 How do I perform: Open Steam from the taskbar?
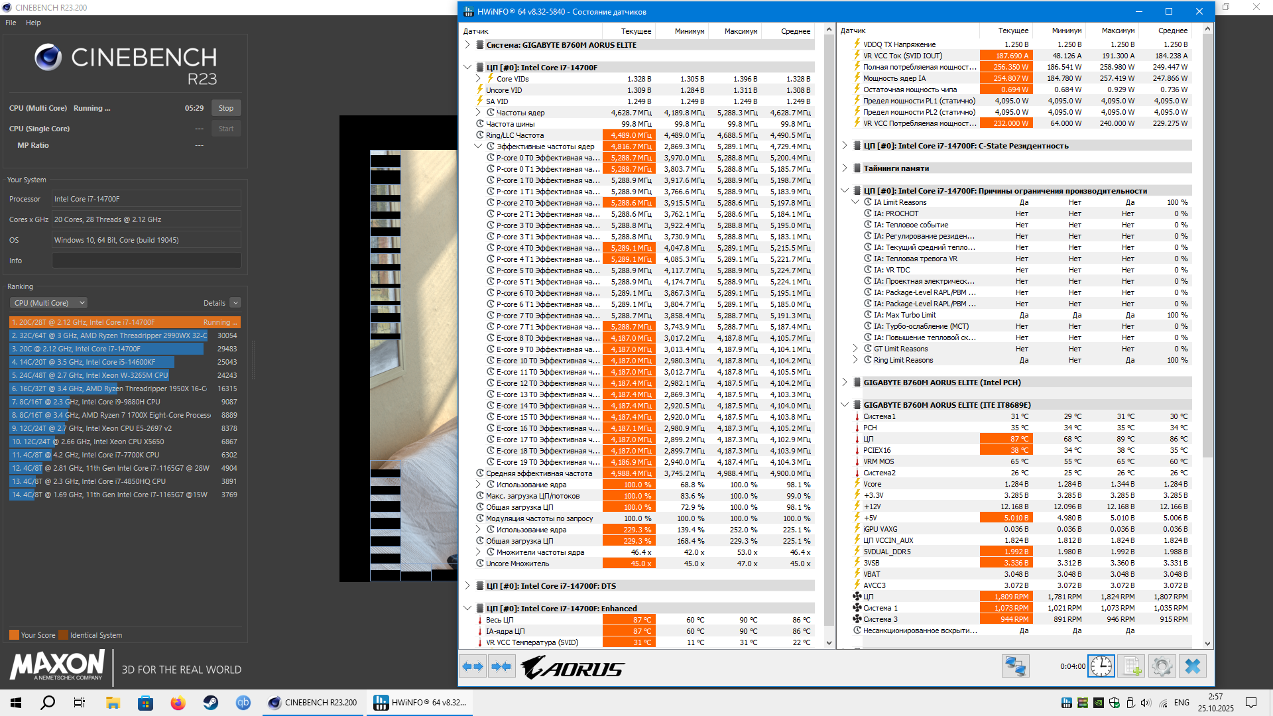tap(211, 703)
